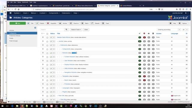Screen dimensions: 192x108
Task: Open the status dropdown arrow for Modules row
Action: tap(54, 53)
